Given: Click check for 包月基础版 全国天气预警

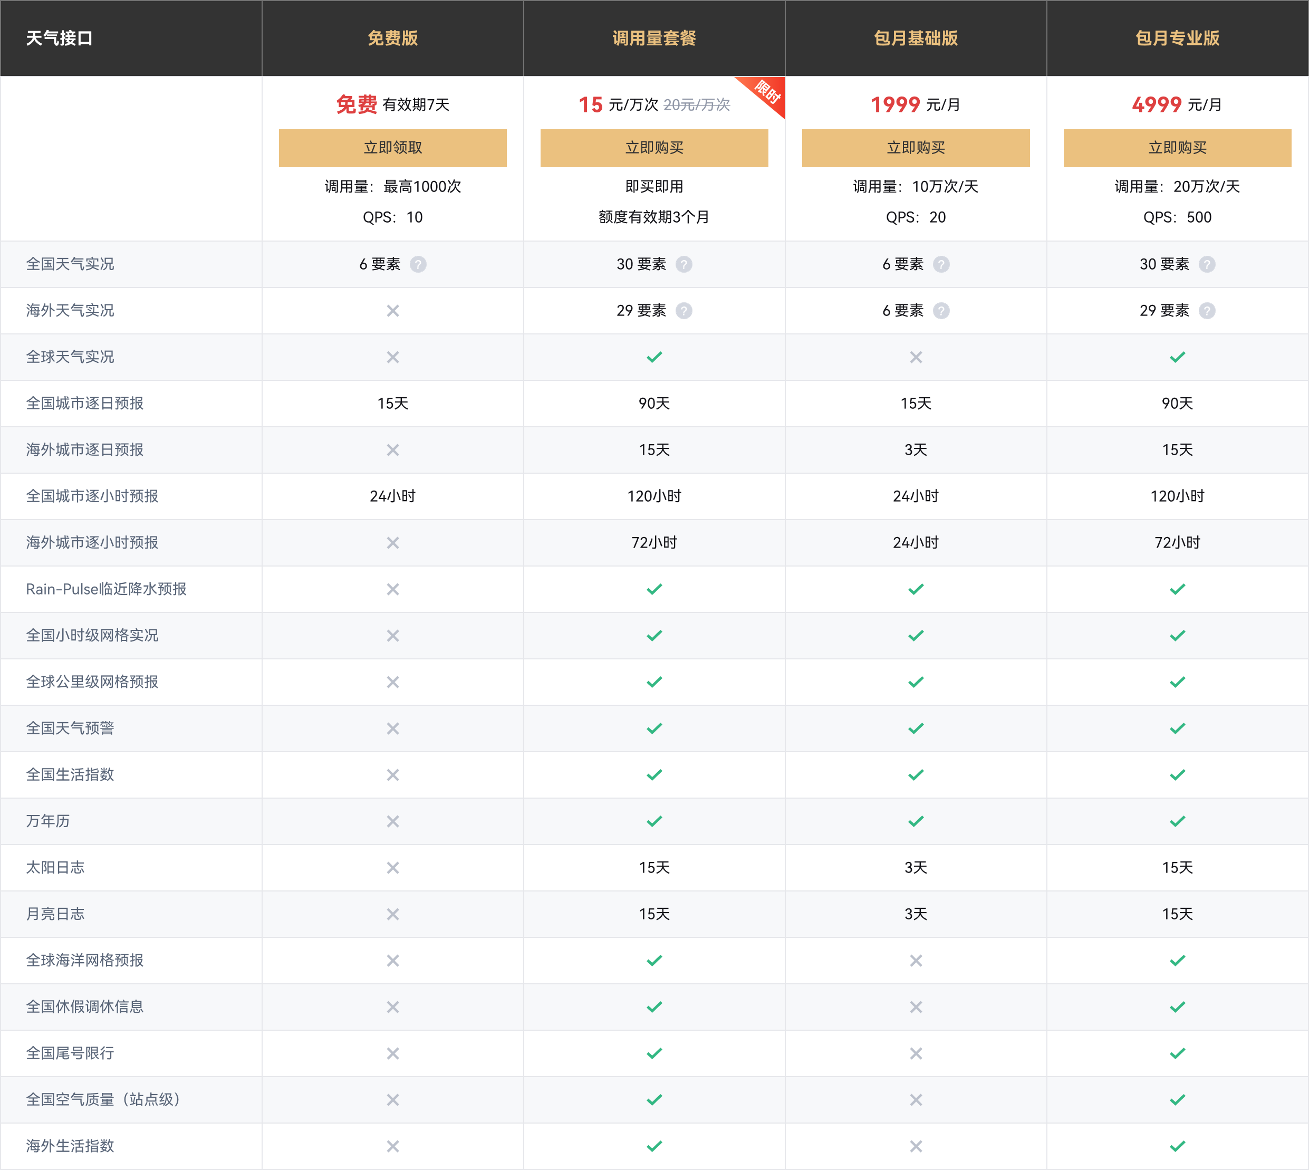Looking at the screenshot, I should point(916,728).
